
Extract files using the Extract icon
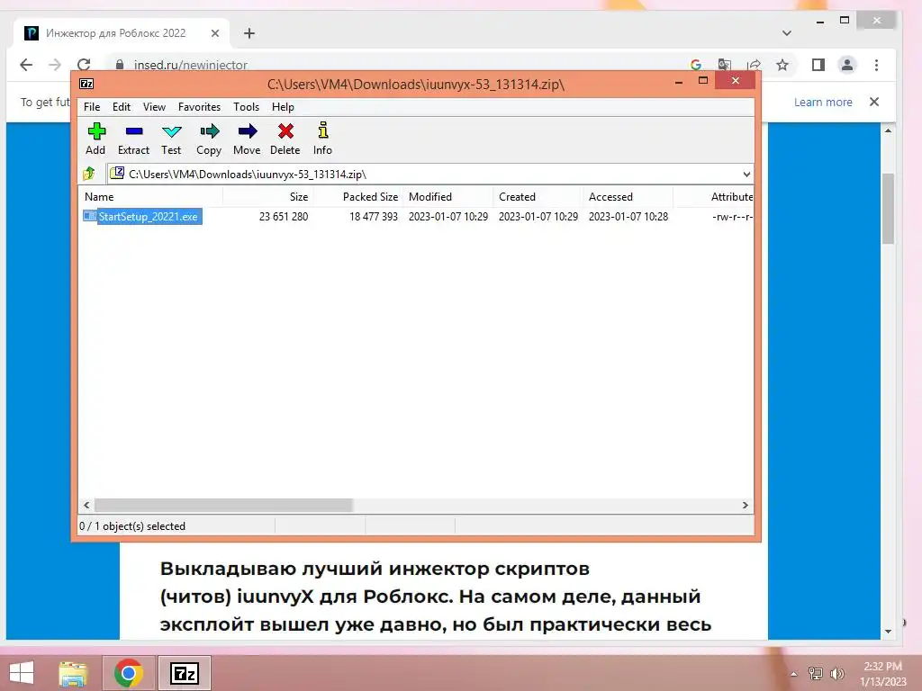(134, 131)
